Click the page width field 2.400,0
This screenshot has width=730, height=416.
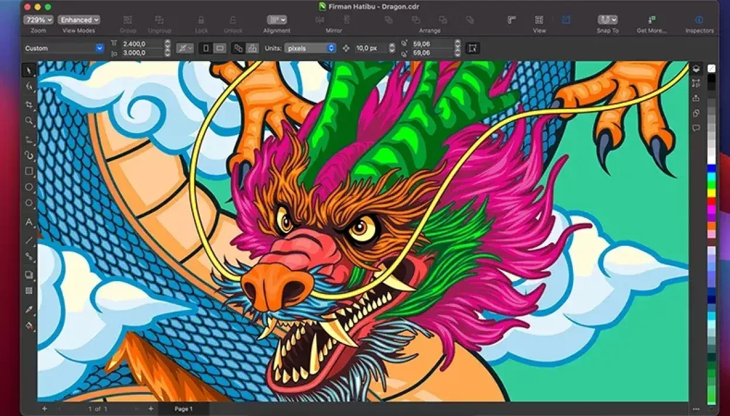pyautogui.click(x=141, y=44)
